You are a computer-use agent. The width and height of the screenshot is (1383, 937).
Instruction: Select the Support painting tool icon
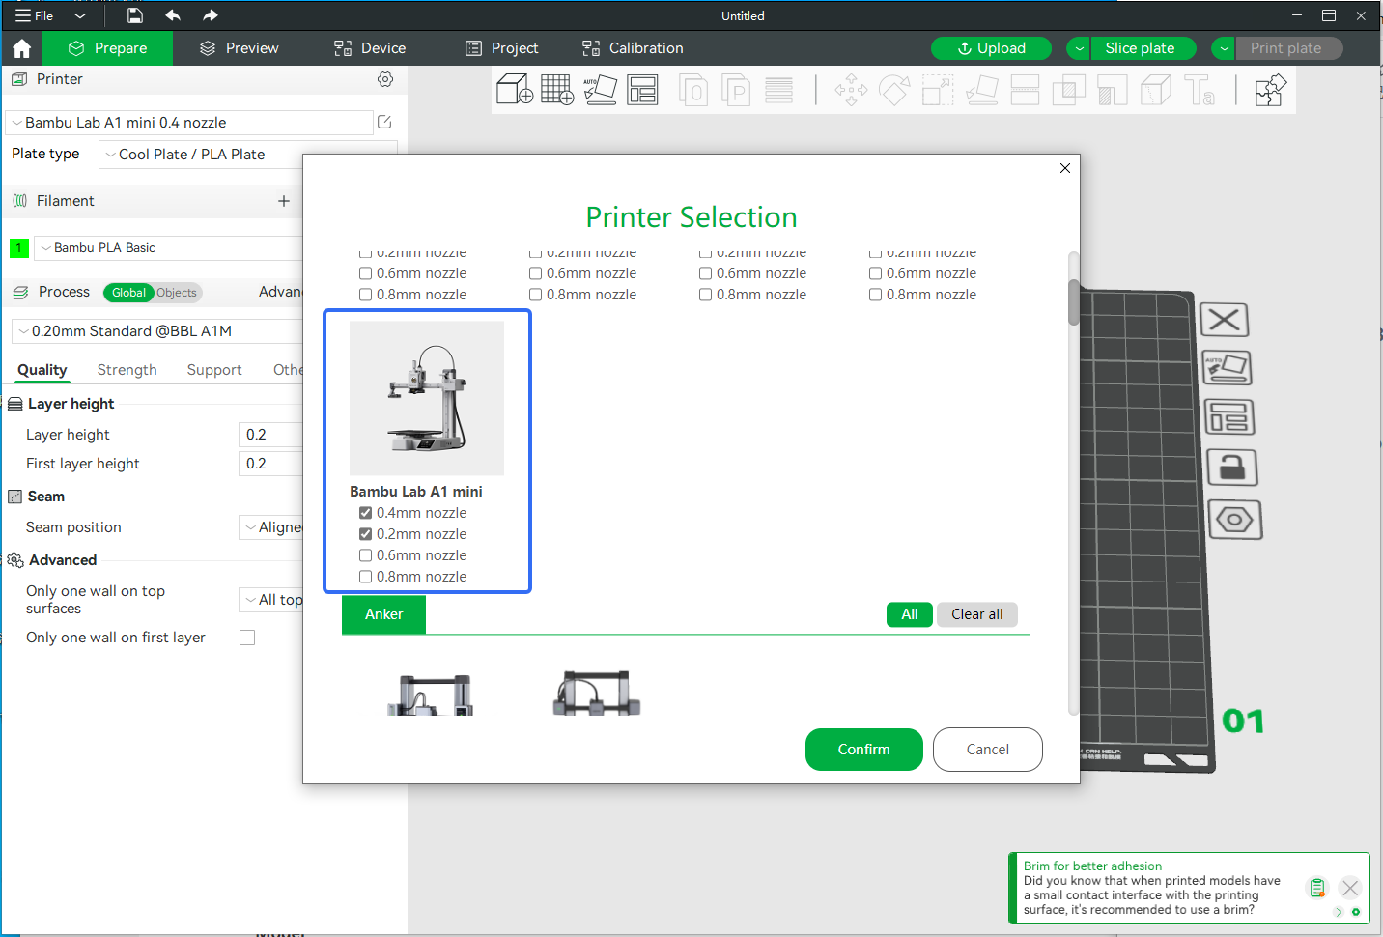click(x=1112, y=91)
